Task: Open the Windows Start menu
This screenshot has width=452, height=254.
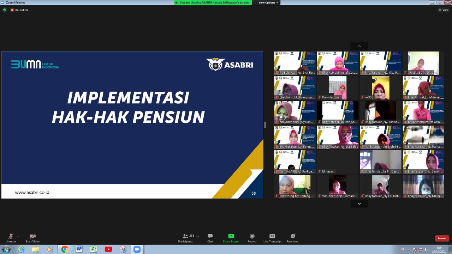Action: 6,249
